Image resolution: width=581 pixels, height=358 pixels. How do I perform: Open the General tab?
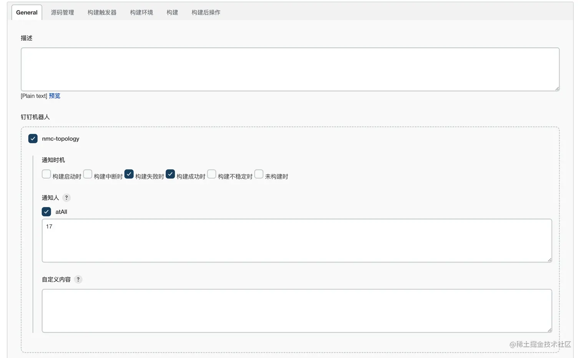(27, 12)
